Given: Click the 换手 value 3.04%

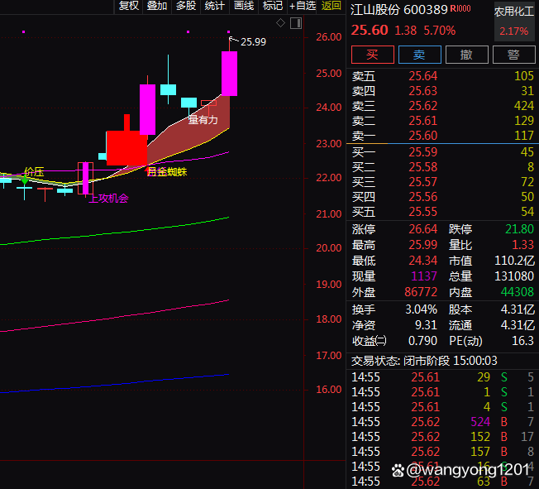Looking at the screenshot, I should (421, 309).
